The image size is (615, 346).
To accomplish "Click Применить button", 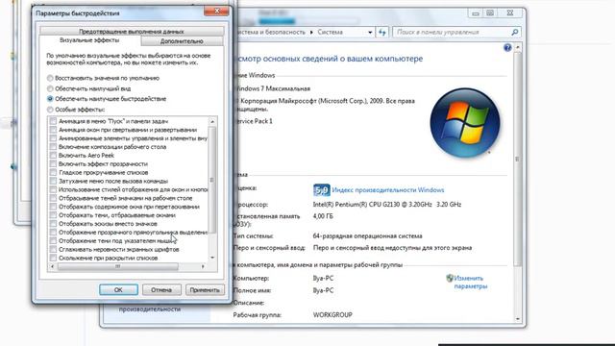I will pos(205,290).
